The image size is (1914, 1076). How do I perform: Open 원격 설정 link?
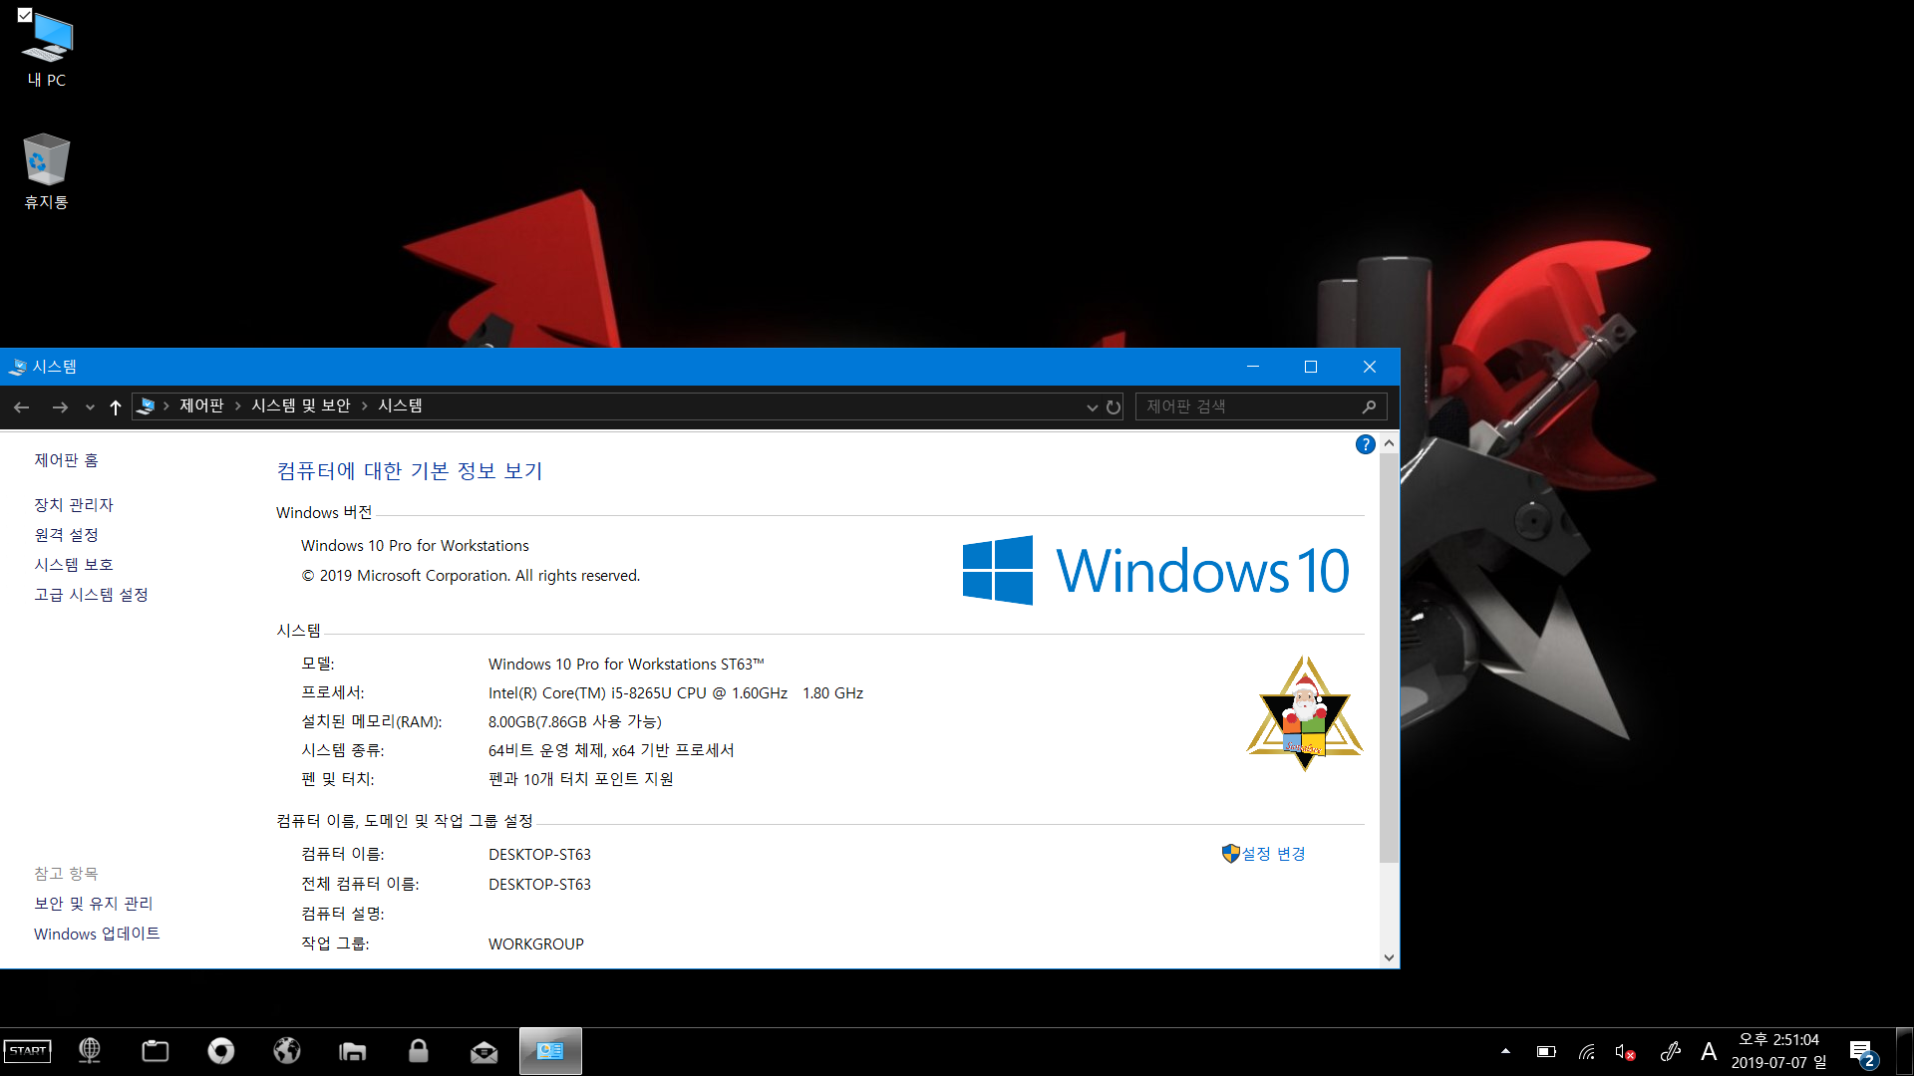pyautogui.click(x=66, y=535)
